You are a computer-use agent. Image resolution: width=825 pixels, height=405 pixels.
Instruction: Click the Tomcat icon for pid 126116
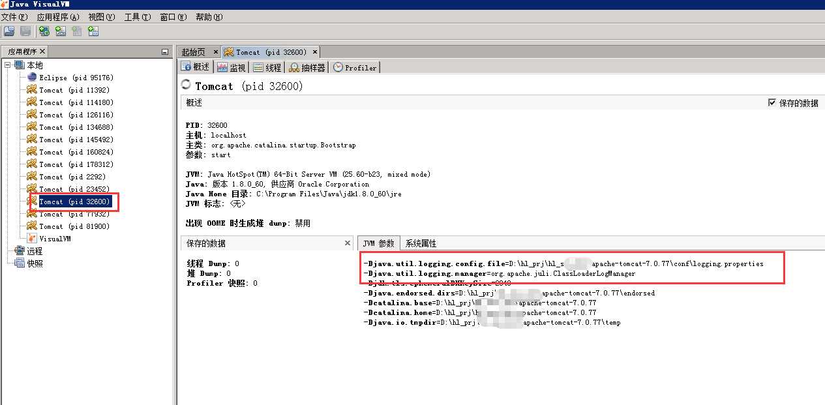pos(32,114)
